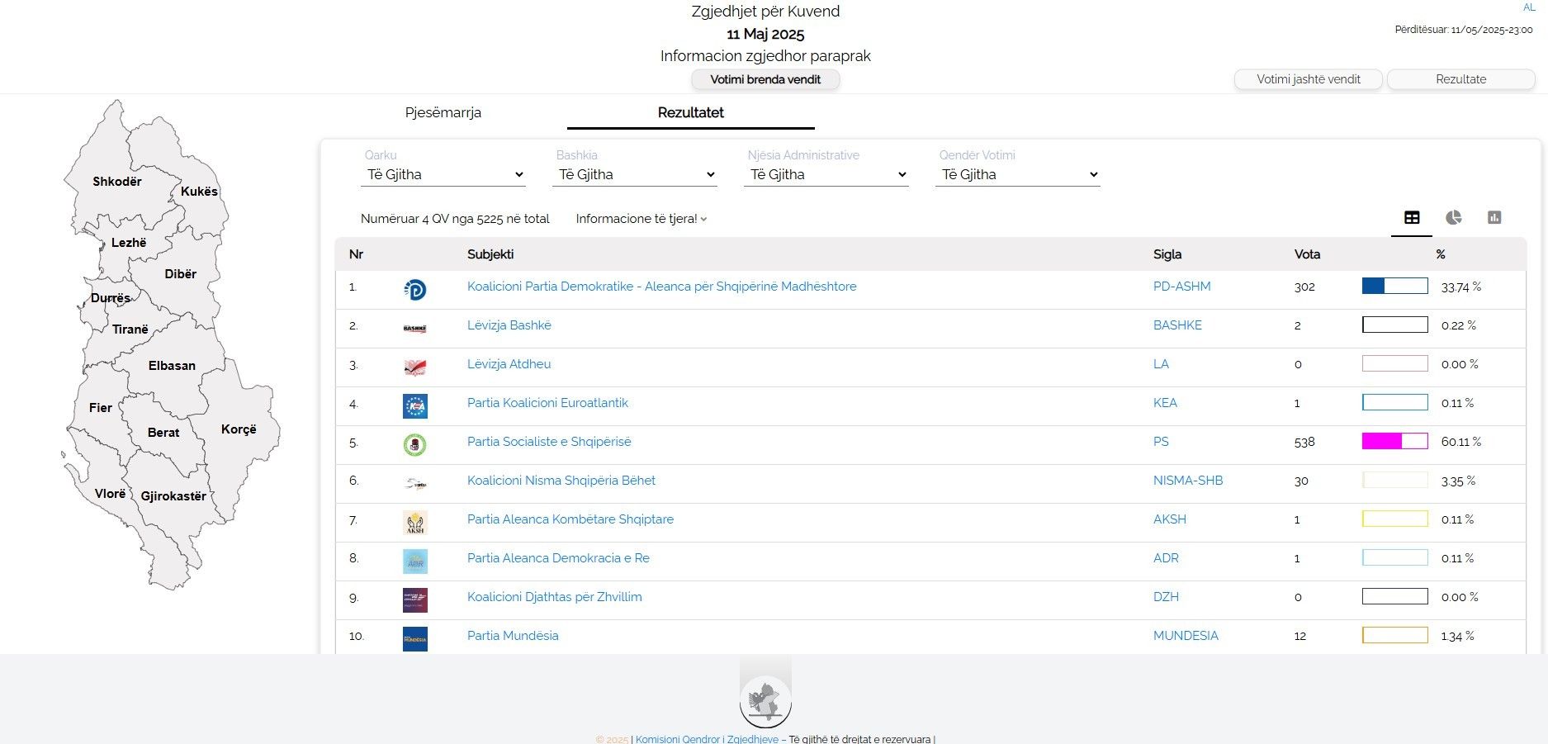This screenshot has width=1548, height=744.
Task: Click the Partia Mundësia logo
Action: click(x=414, y=638)
